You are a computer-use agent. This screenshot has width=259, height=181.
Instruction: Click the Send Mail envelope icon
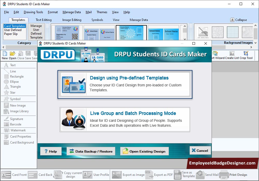[200, 175]
